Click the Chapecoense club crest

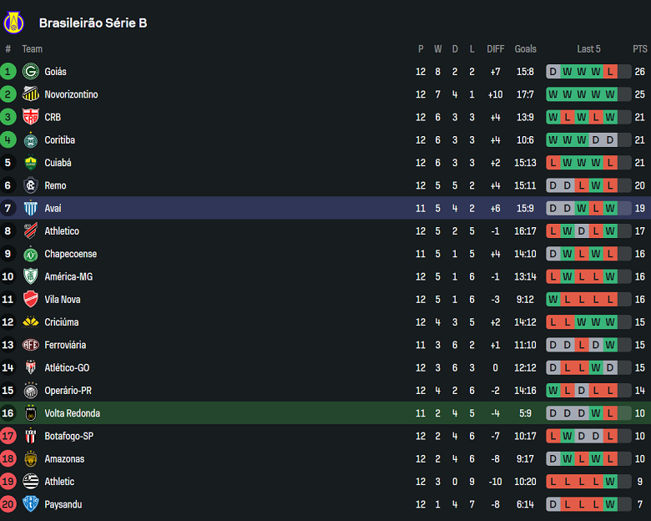[31, 254]
